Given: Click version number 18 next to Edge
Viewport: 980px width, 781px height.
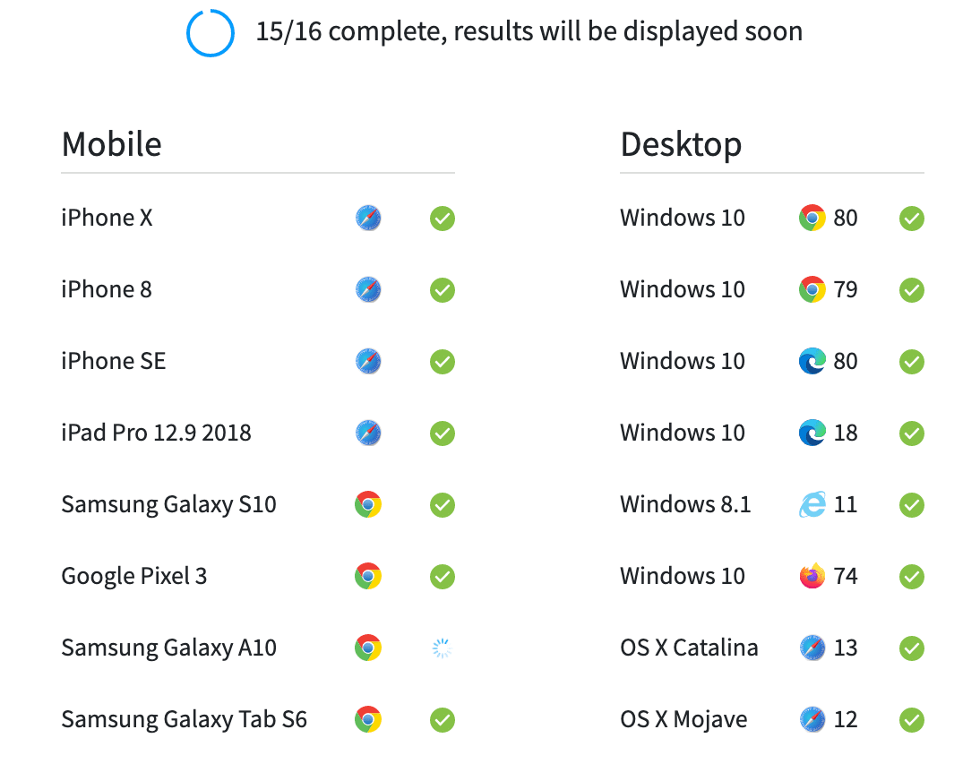Looking at the screenshot, I should [x=846, y=433].
